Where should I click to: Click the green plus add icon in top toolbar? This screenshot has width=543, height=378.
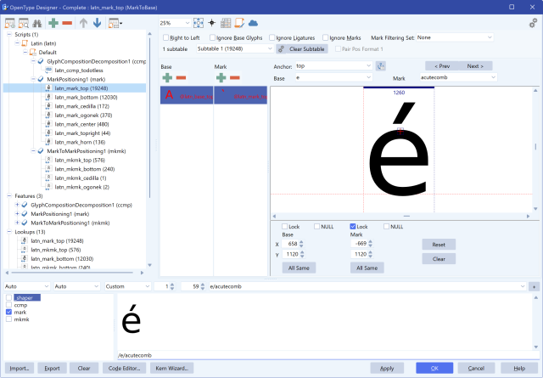[53, 23]
